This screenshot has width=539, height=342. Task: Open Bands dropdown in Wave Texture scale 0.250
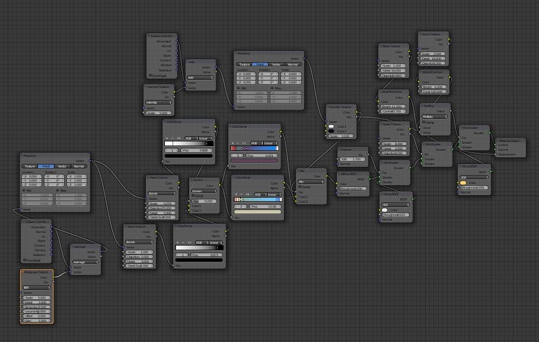pos(161,193)
